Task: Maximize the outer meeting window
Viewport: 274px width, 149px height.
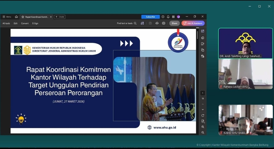Action: (x=260, y=6)
